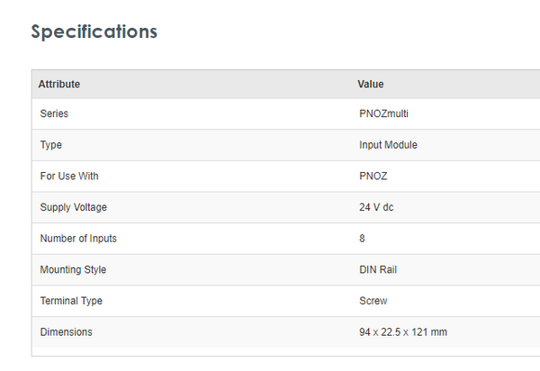
Task: Select the DIN Rail value
Action: 378,269
